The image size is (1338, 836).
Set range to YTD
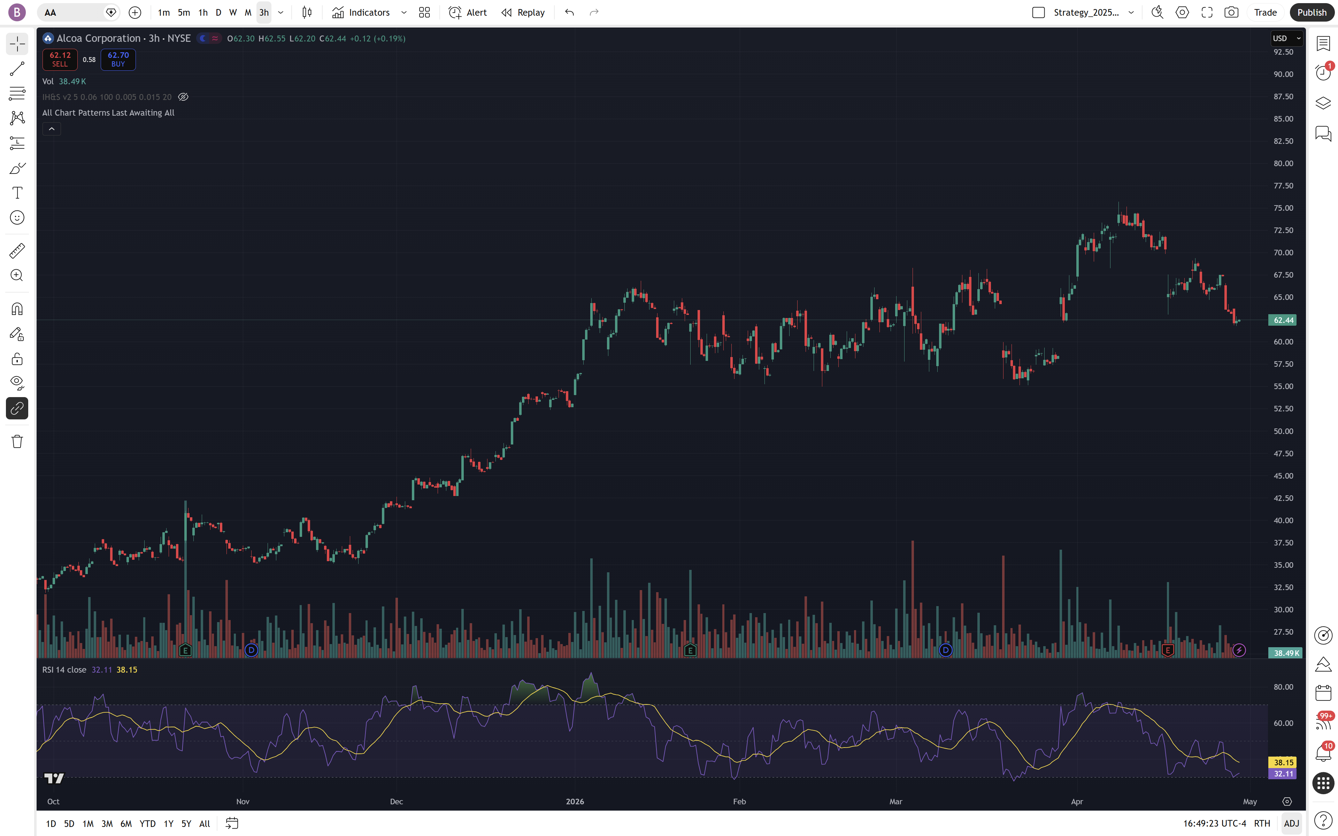click(x=148, y=823)
